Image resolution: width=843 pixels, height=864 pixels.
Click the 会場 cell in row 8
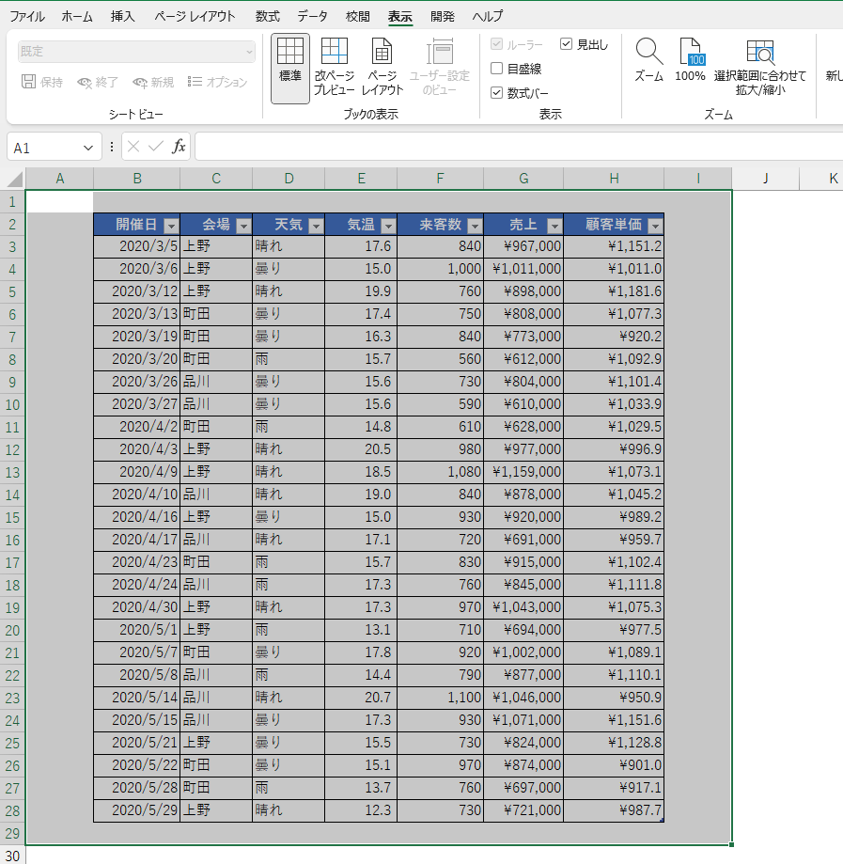pos(216,359)
